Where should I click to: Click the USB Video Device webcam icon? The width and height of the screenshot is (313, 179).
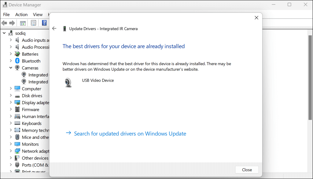[x=68, y=82]
